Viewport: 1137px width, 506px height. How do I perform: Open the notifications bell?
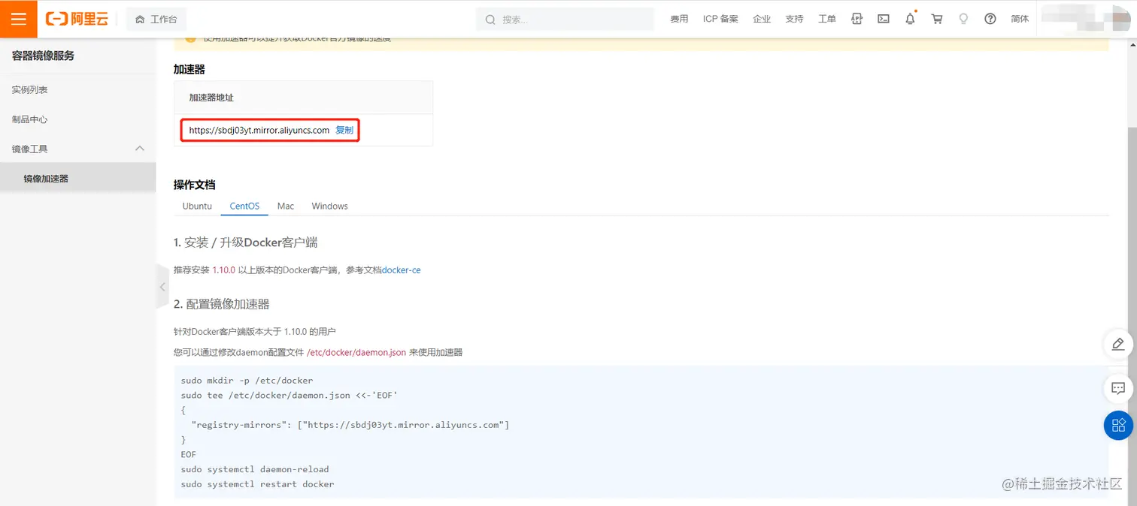910,19
